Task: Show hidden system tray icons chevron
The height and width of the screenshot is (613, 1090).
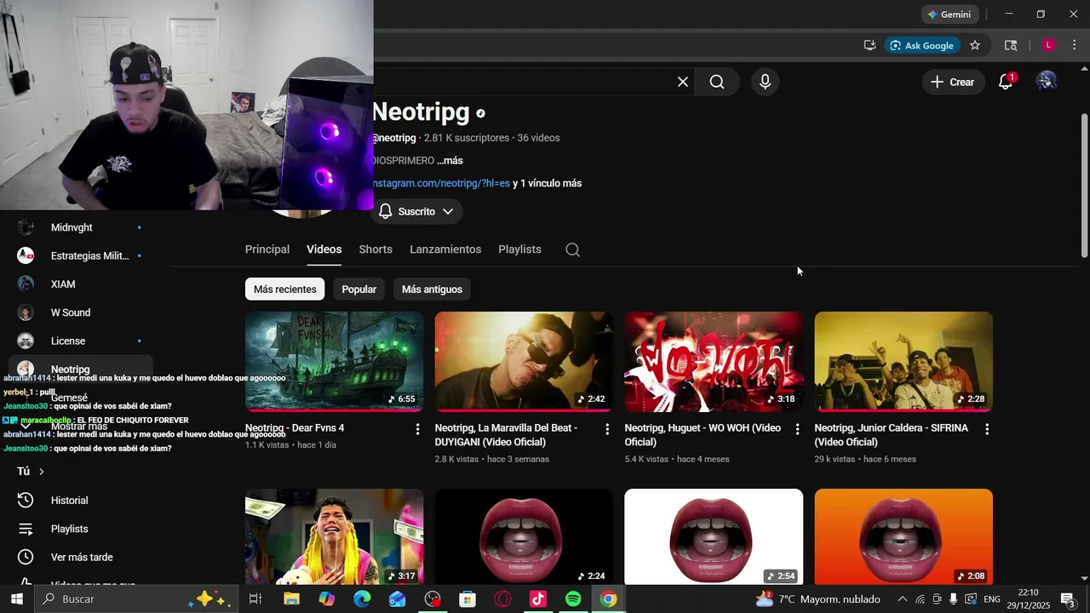Action: click(902, 599)
